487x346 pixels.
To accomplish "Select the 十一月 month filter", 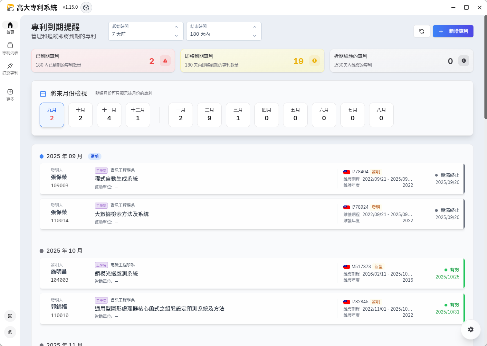I will [109, 115].
